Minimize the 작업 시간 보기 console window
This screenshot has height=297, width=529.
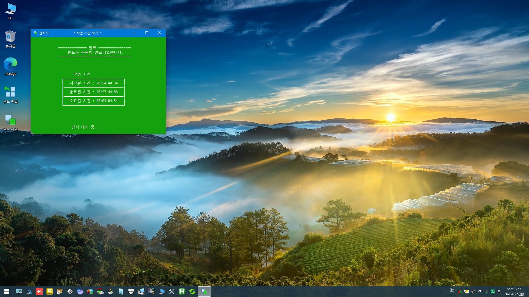coord(134,33)
